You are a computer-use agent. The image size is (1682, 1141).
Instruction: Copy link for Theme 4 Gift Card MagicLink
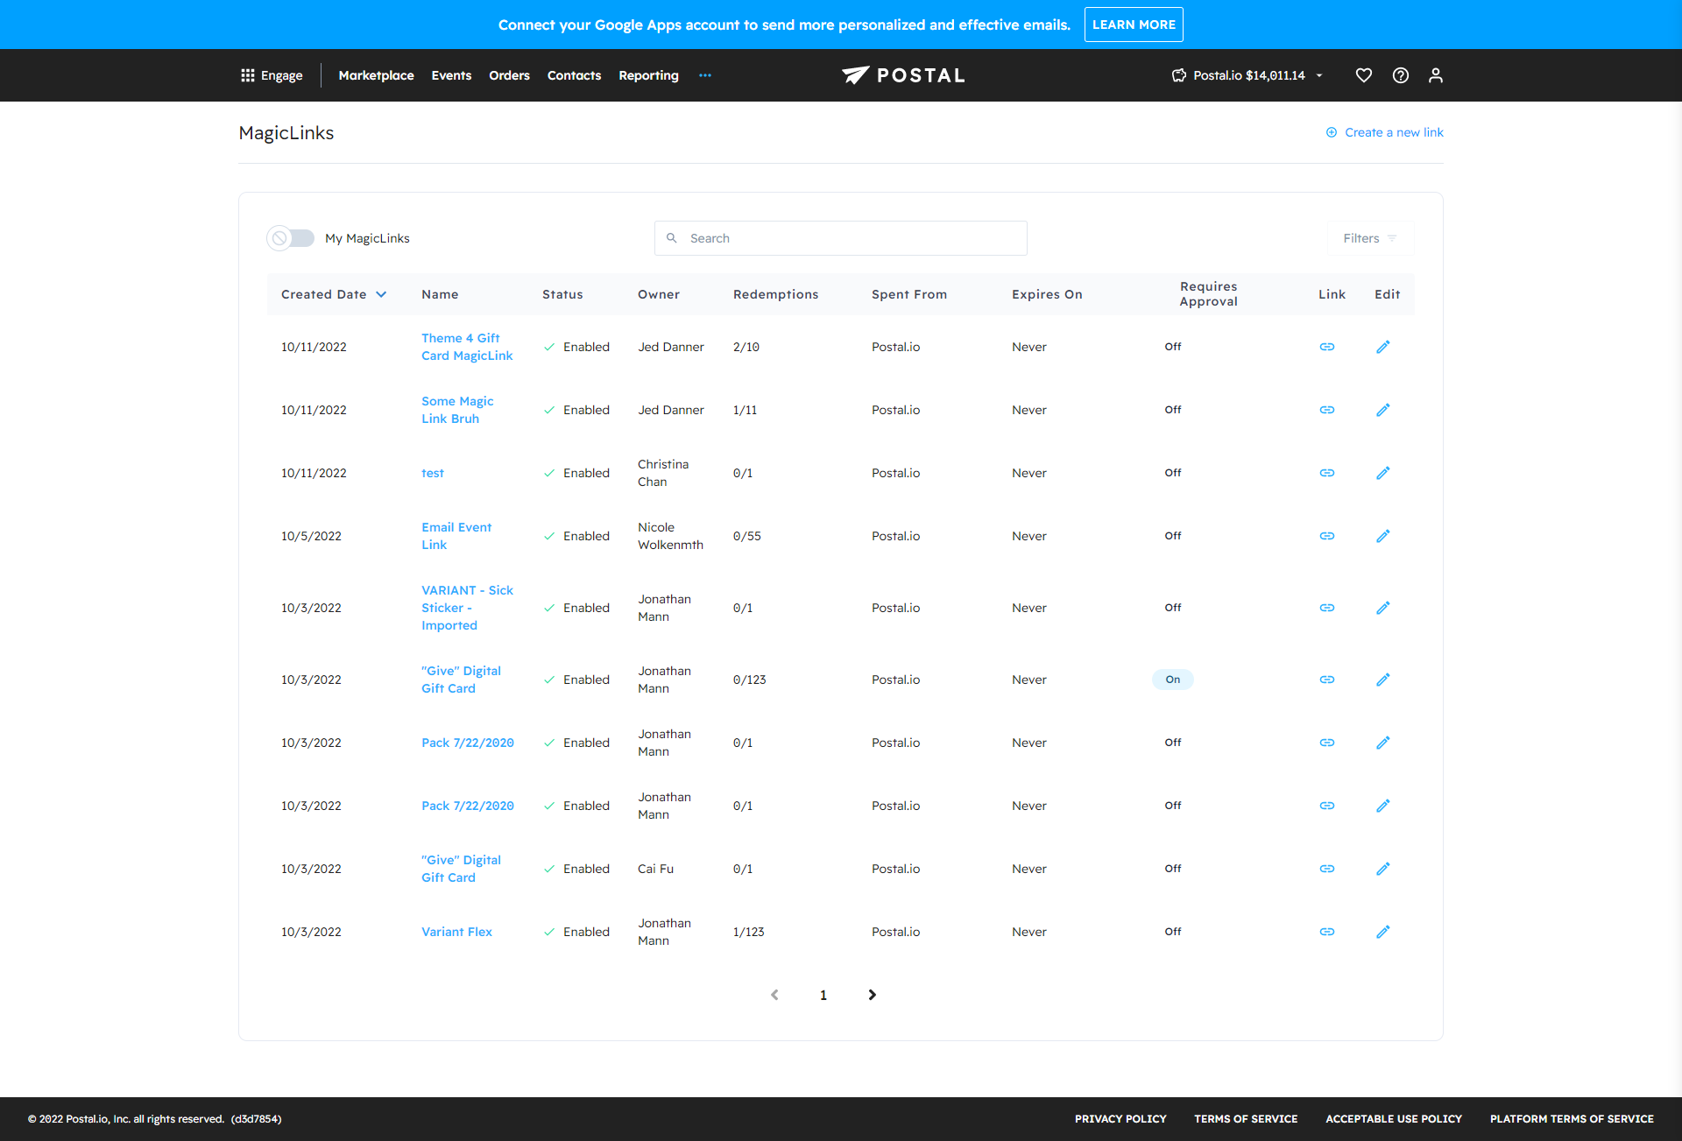click(x=1327, y=347)
